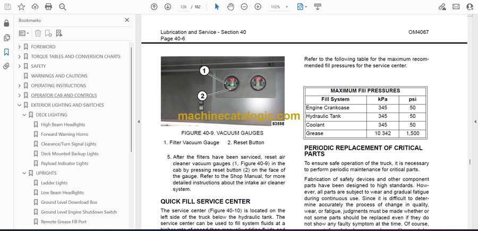Click PERIODIC REPLACEMENT OF CRITICAL PARTS heading
Viewport: 478px width, 231px height.
(x=363, y=151)
